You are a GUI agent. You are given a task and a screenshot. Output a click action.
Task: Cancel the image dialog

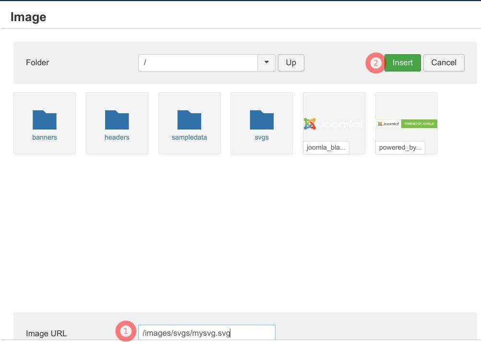(x=444, y=62)
